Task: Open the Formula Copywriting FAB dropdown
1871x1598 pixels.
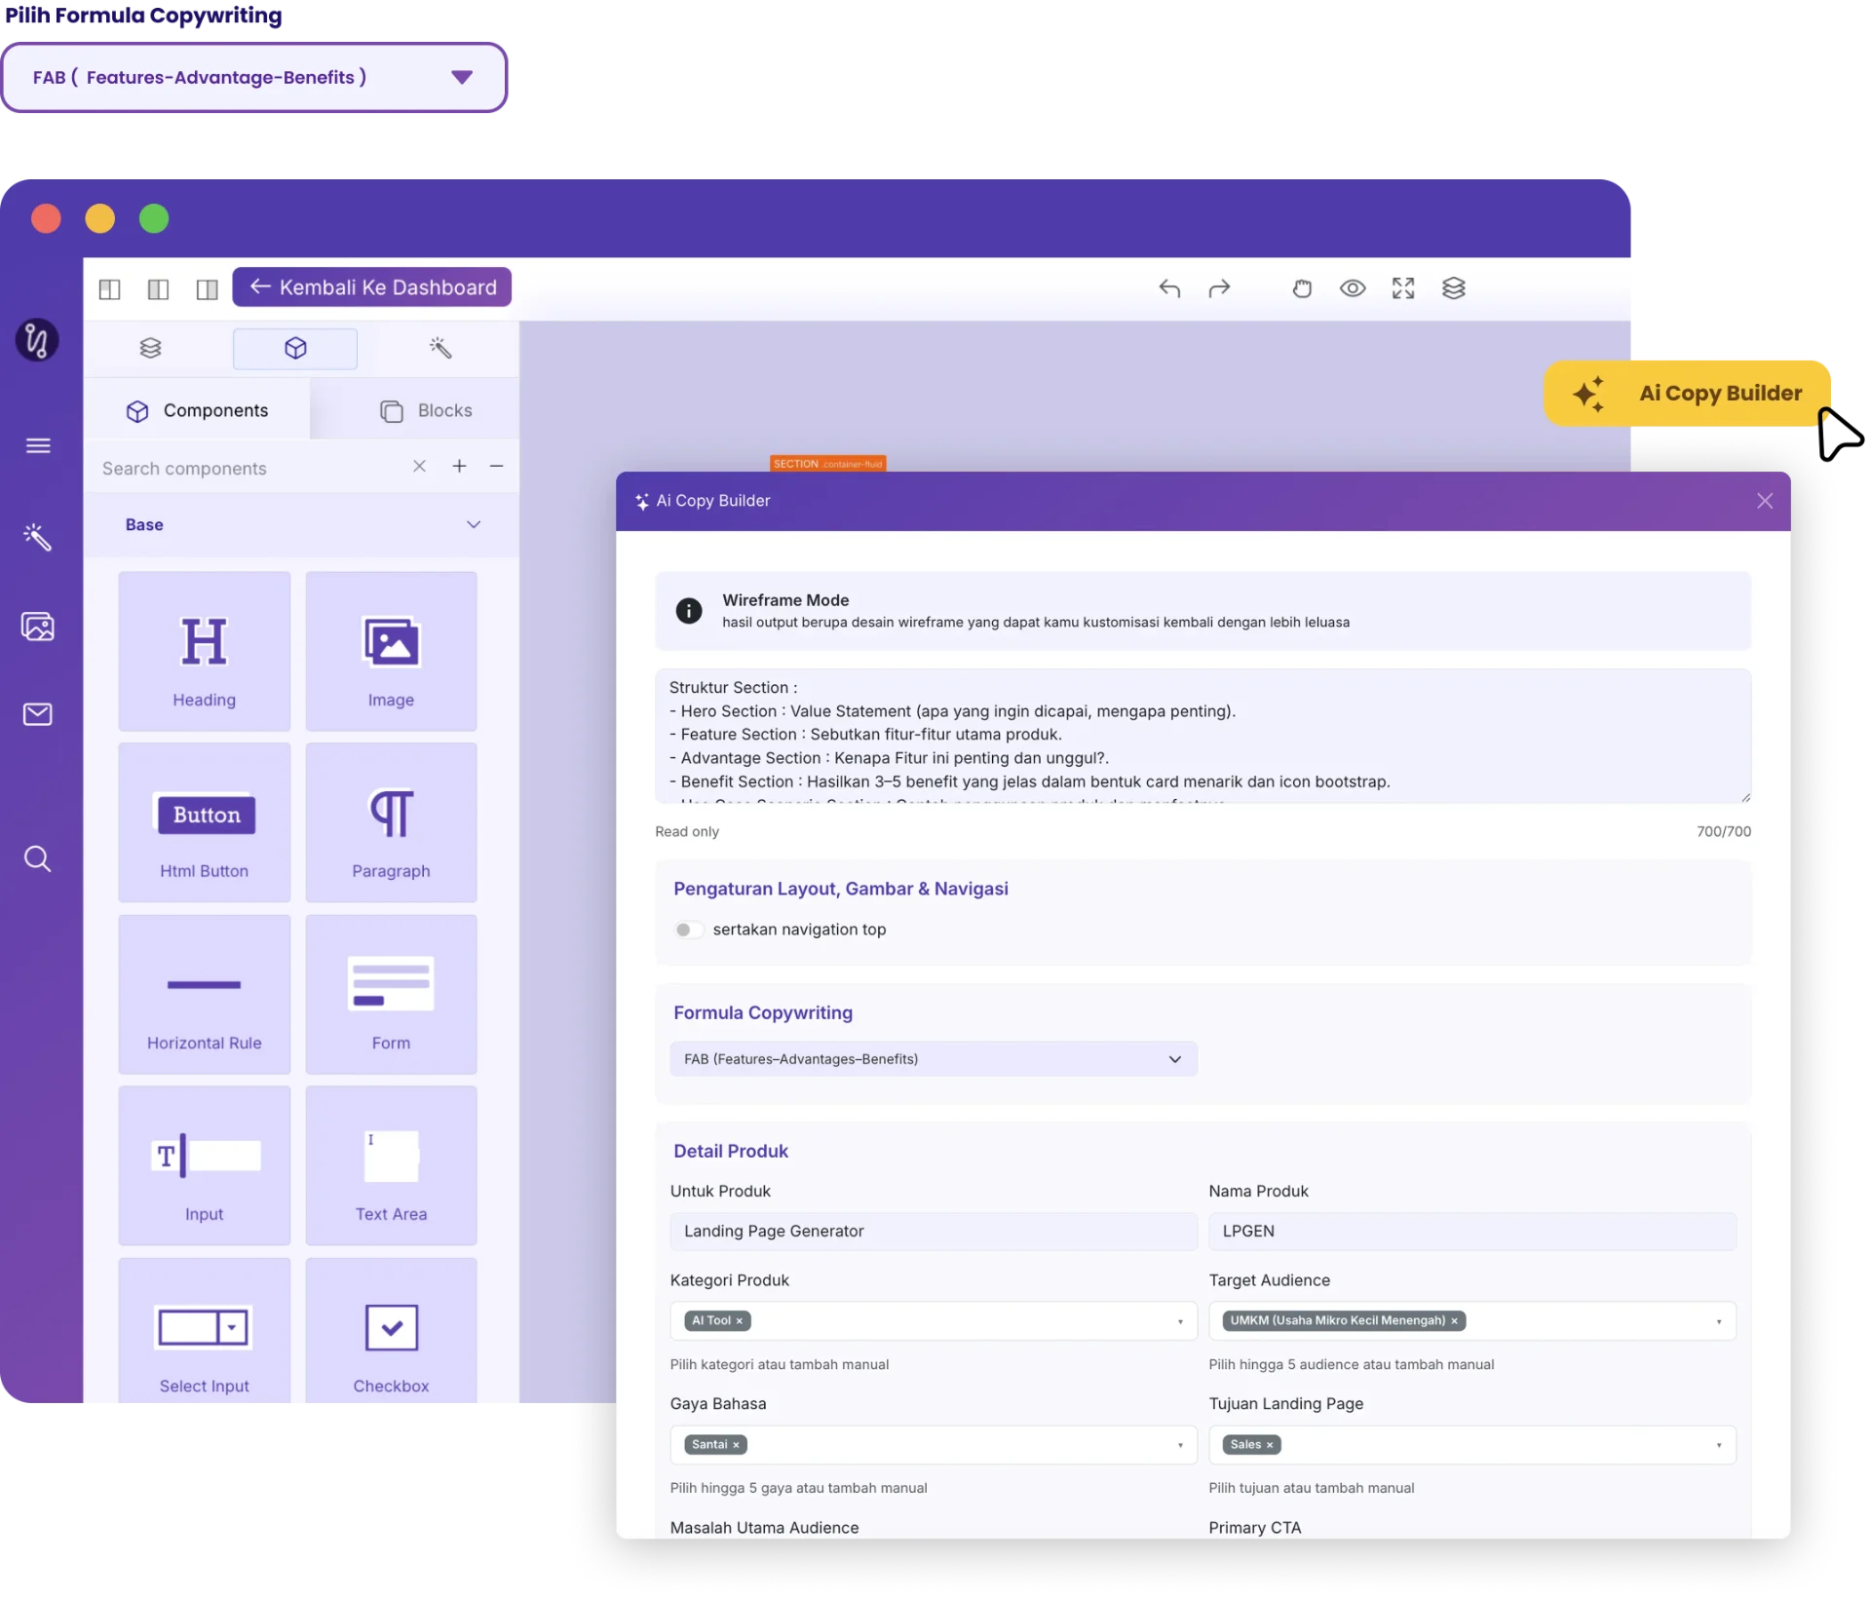Action: [x=933, y=1059]
